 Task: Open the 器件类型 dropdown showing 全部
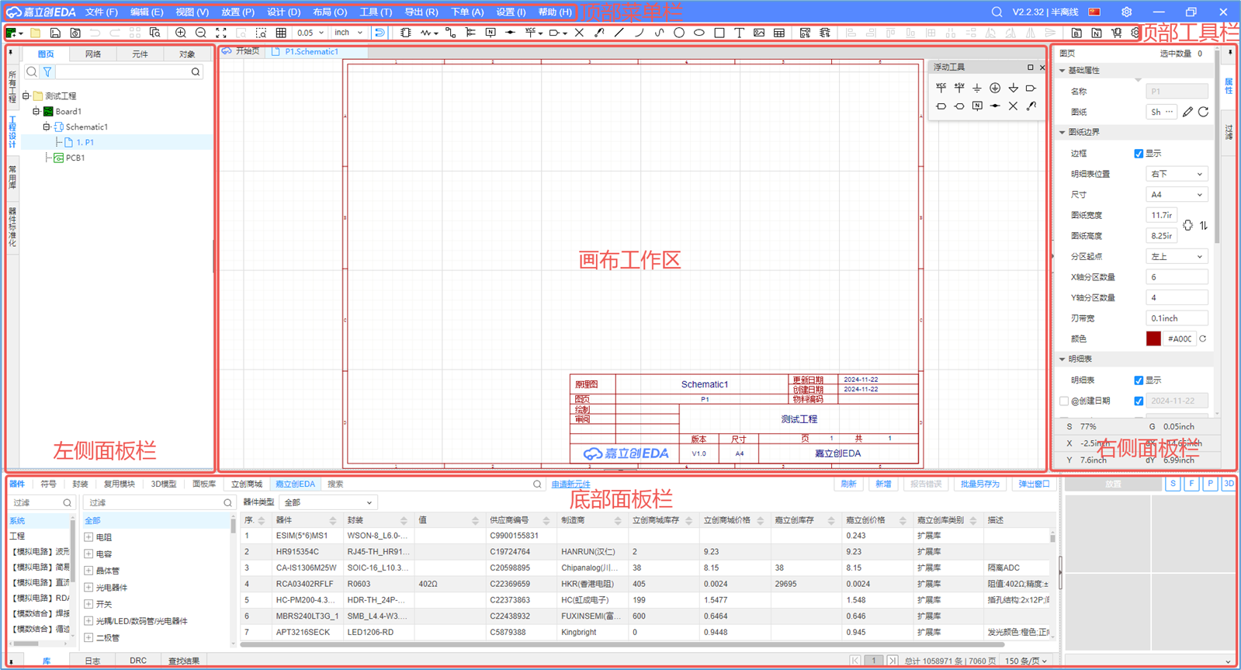click(x=328, y=502)
